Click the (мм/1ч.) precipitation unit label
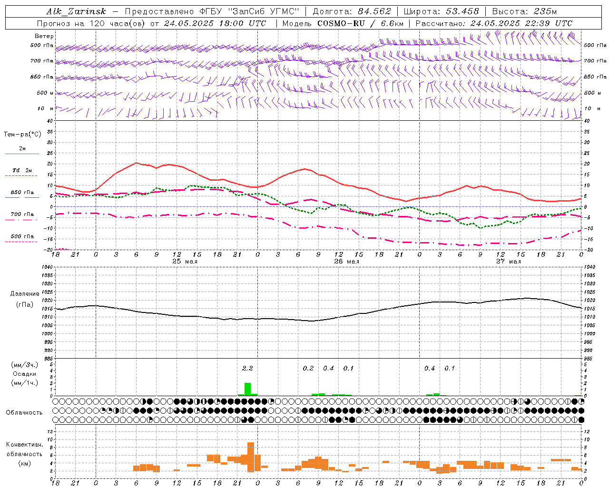This screenshot has height=487, width=609. pos(24,383)
